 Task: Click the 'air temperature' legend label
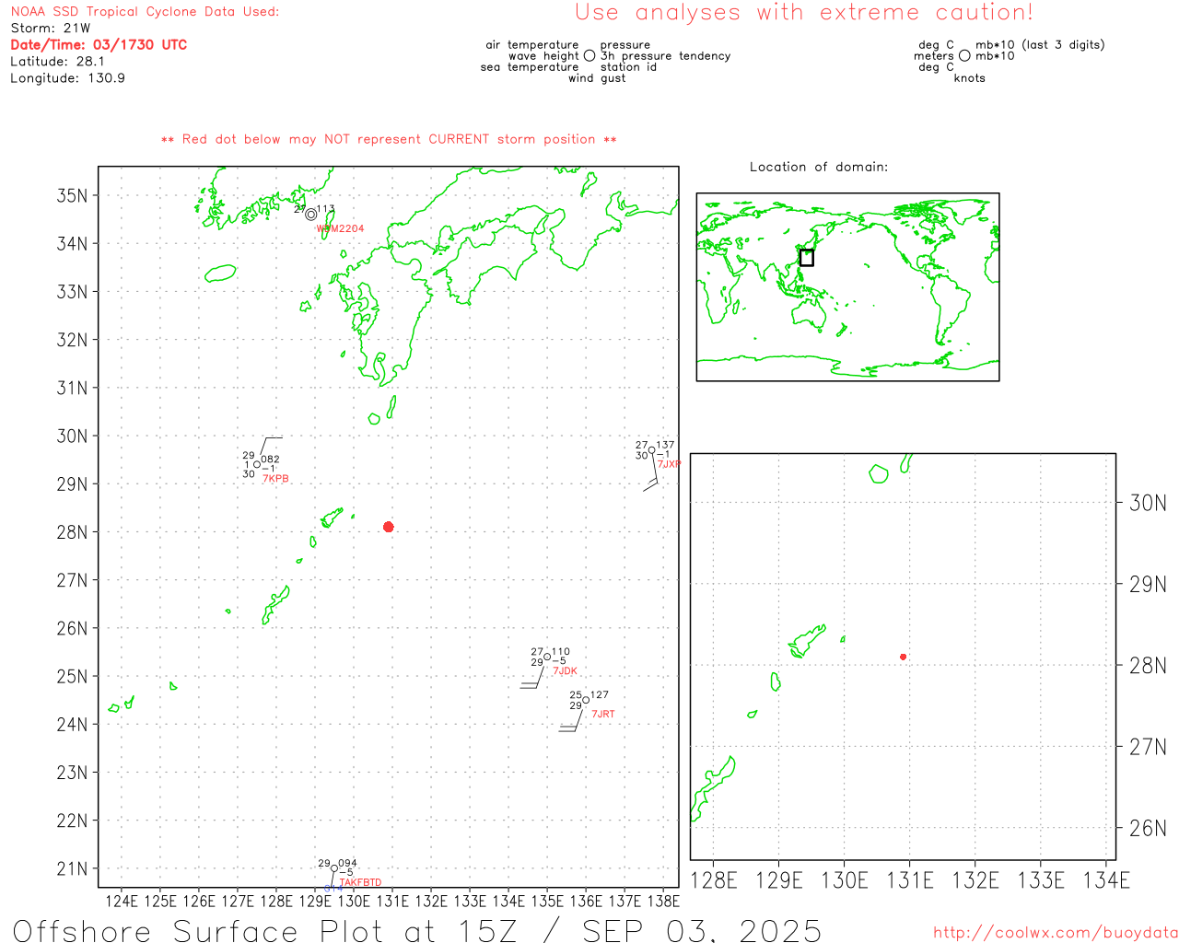point(532,45)
